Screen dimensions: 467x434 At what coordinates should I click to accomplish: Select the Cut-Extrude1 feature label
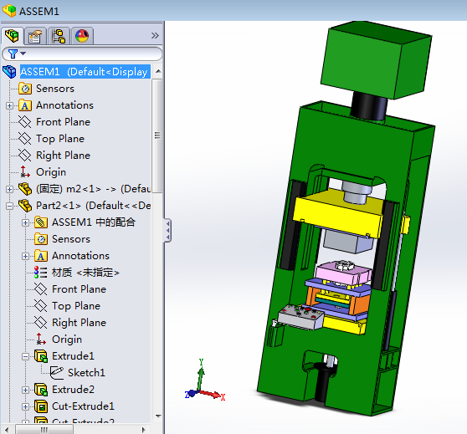[83, 406]
